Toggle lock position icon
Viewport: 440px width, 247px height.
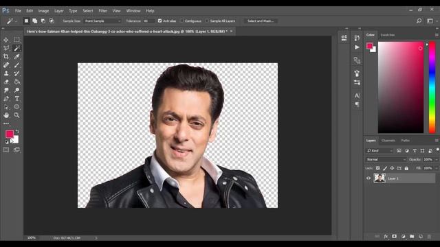click(392, 168)
